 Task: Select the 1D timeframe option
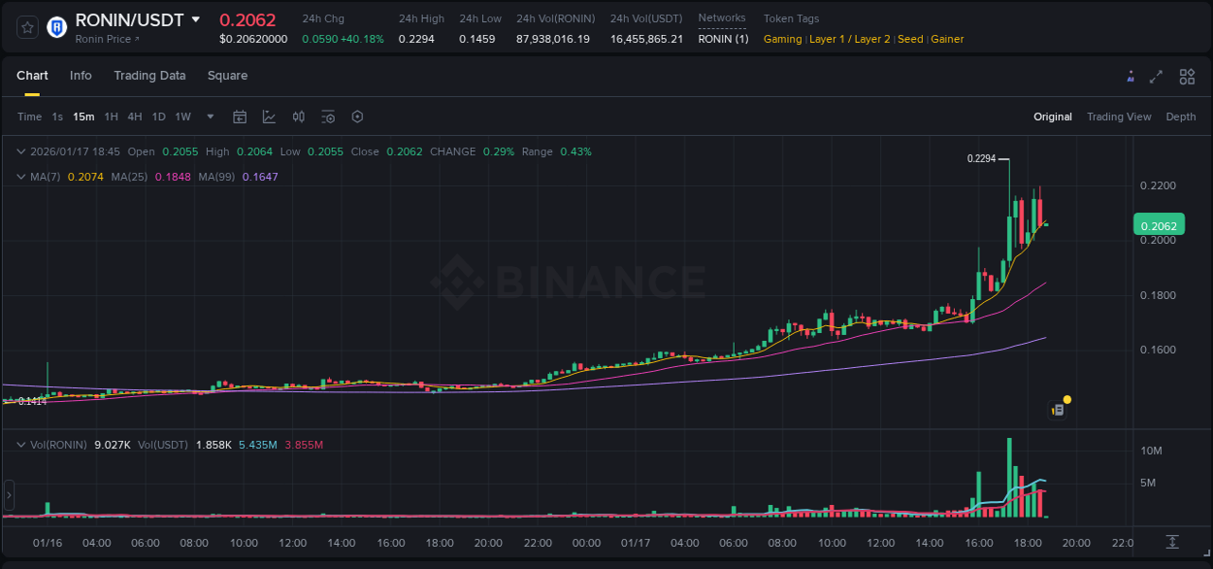click(x=159, y=117)
